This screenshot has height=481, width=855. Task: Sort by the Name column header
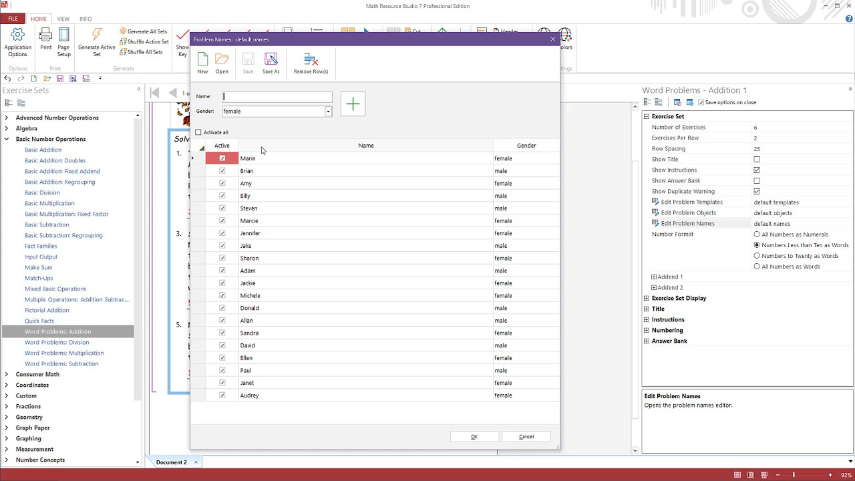point(365,146)
